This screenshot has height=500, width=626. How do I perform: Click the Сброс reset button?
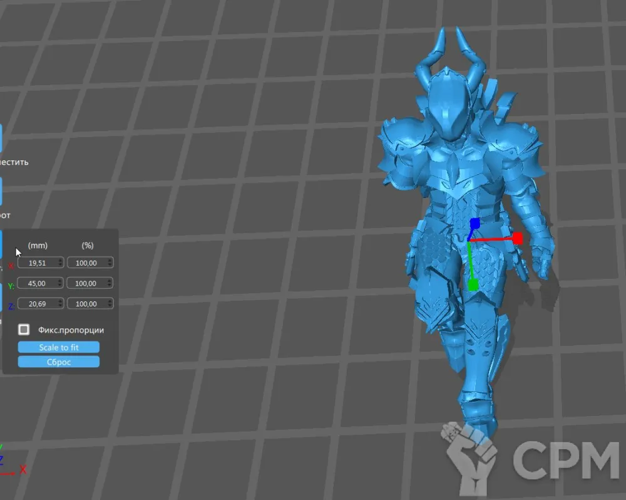point(59,362)
